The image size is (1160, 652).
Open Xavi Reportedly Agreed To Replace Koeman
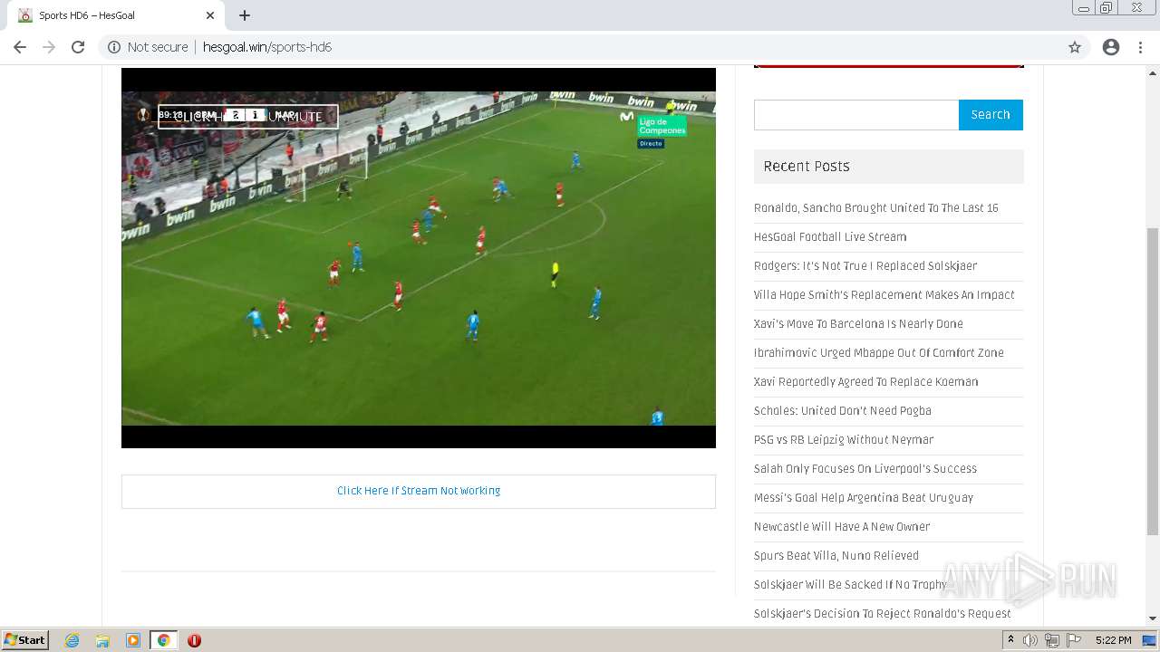[x=865, y=382]
